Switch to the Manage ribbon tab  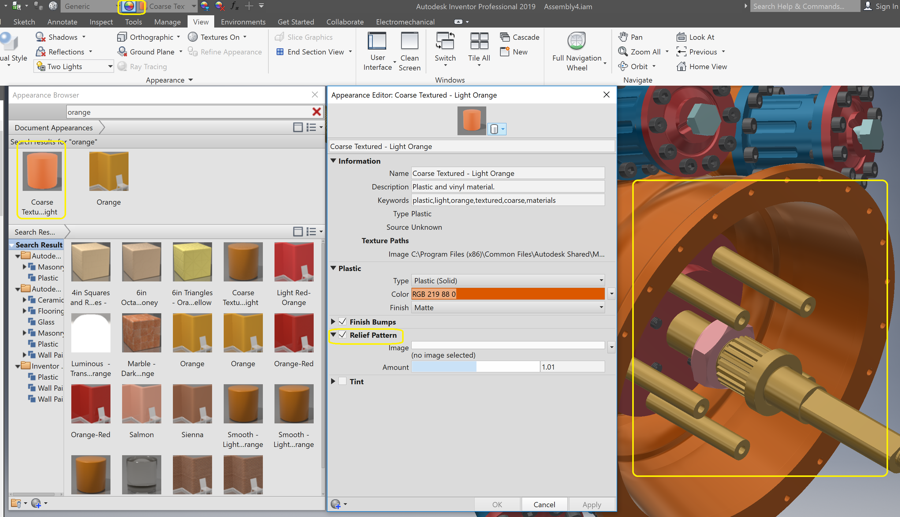[x=167, y=22]
